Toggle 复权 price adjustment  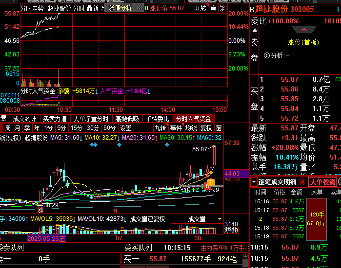[206, 128]
